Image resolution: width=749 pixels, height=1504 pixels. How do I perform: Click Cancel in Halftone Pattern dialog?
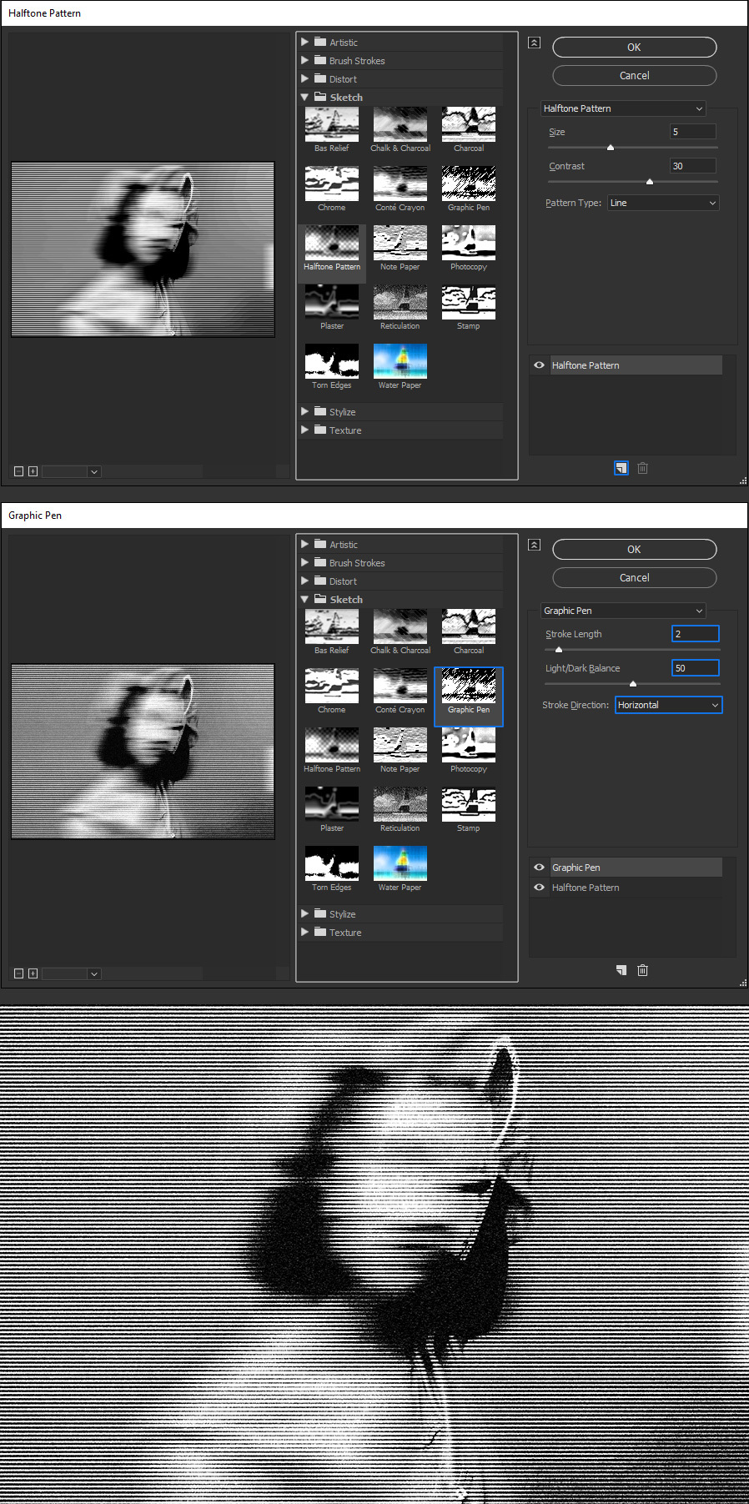(x=634, y=76)
